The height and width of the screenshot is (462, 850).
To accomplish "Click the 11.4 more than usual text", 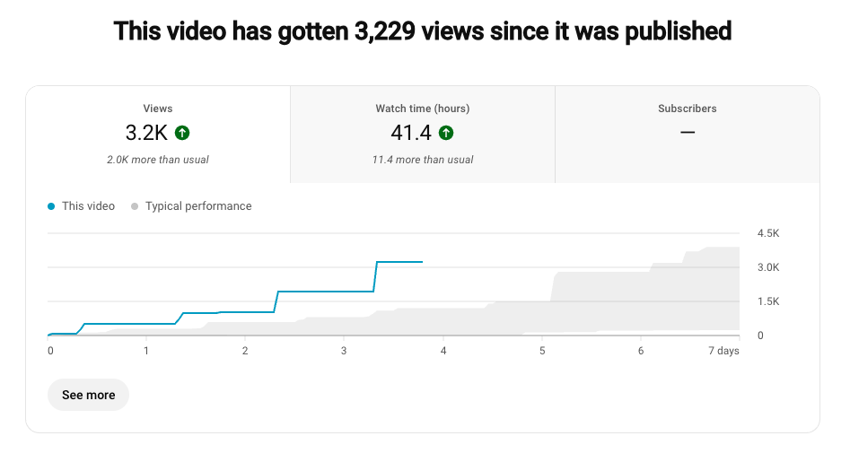I will [x=423, y=160].
